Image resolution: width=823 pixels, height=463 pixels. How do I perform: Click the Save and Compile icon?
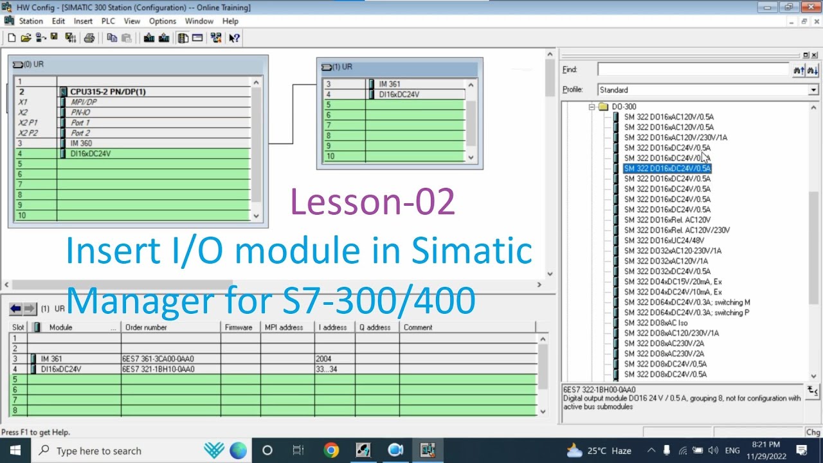pos(70,38)
